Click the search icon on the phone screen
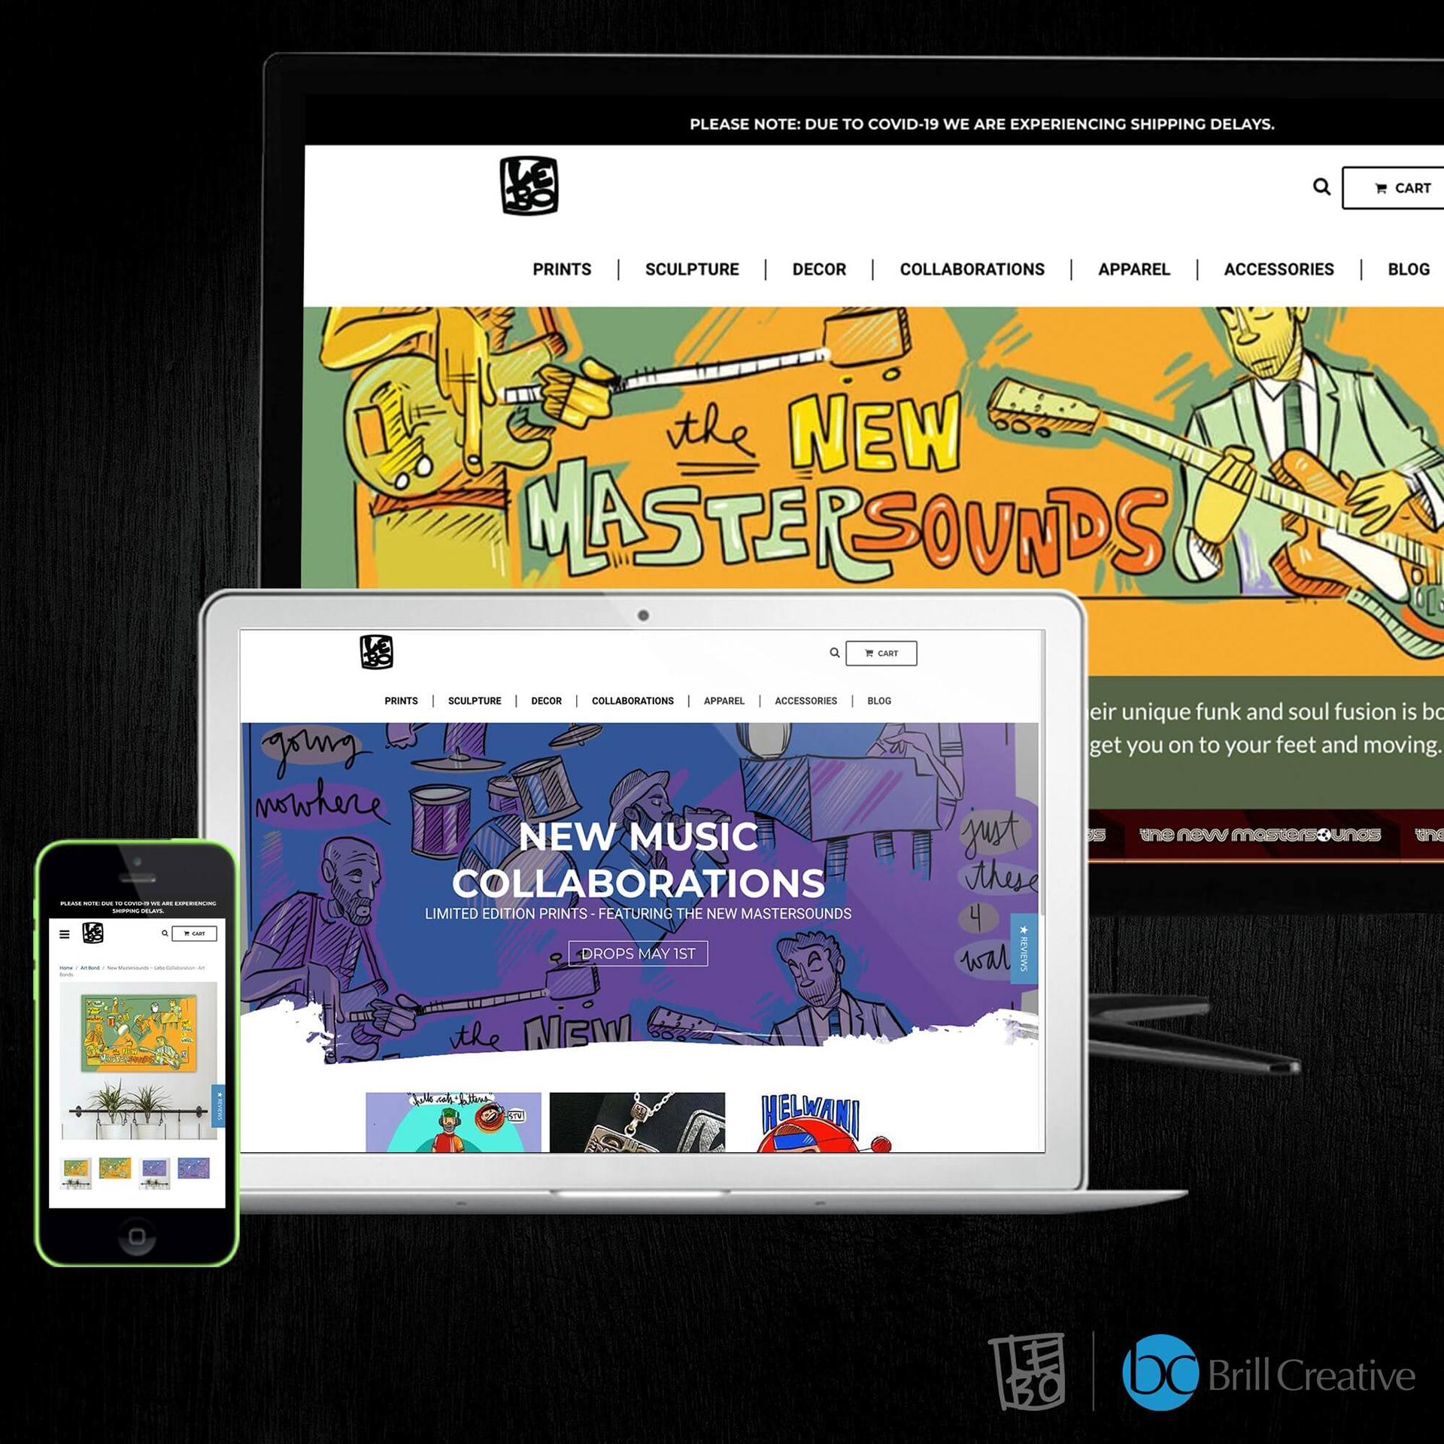Viewport: 1444px width, 1444px height. pyautogui.click(x=165, y=933)
